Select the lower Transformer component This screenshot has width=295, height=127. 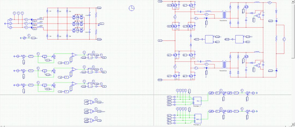(x=224, y=65)
